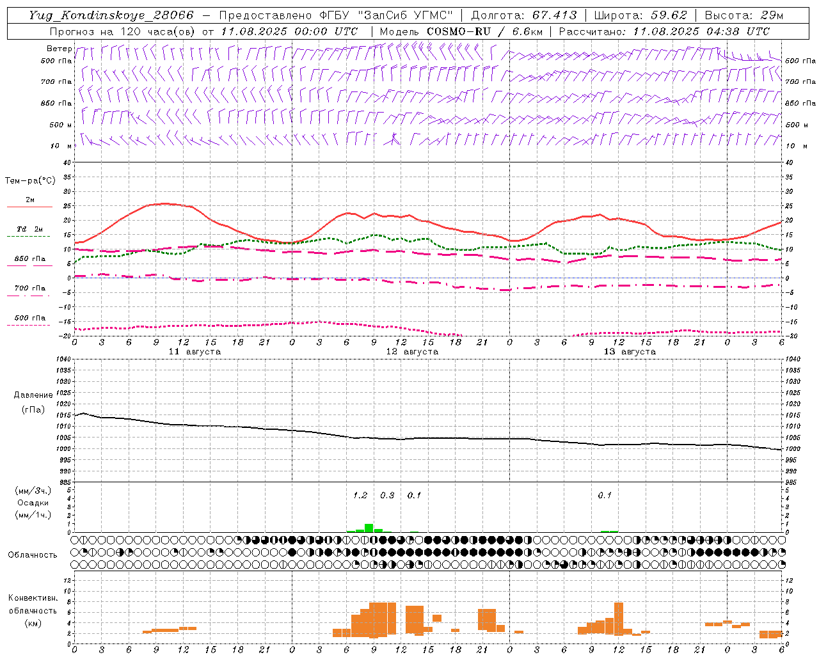Click the Облачность cloud cover label

(x=33, y=555)
